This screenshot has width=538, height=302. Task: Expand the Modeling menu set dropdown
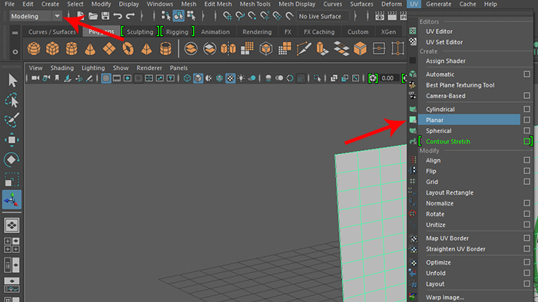coord(57,16)
